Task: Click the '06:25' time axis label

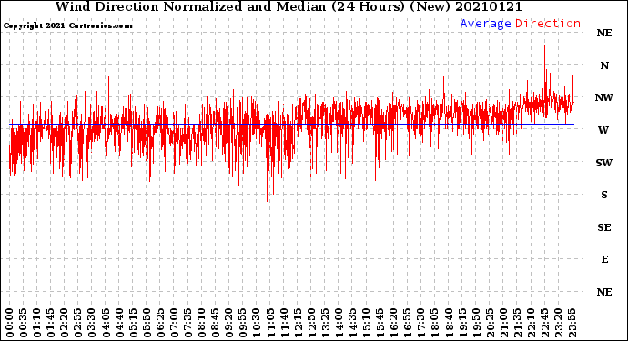Action: (x=160, y=324)
